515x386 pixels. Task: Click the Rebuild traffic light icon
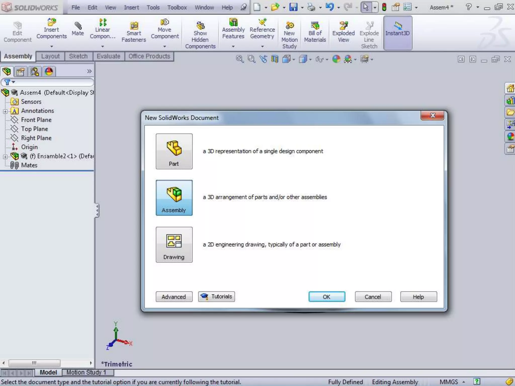(x=384, y=7)
